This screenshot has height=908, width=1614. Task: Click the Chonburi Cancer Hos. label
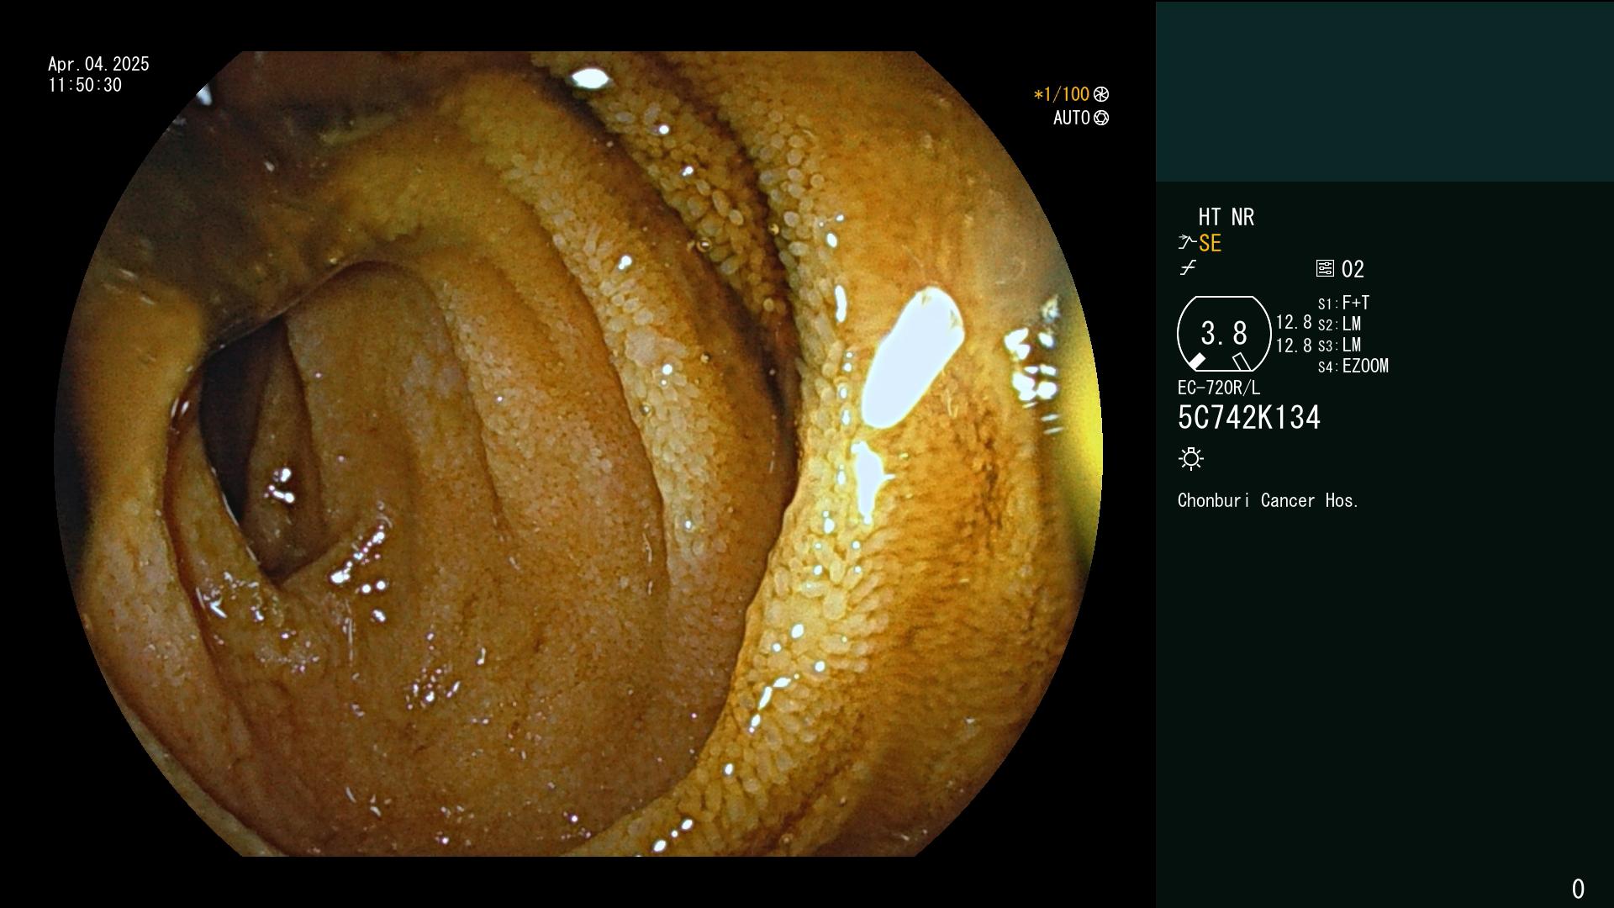tap(1269, 501)
